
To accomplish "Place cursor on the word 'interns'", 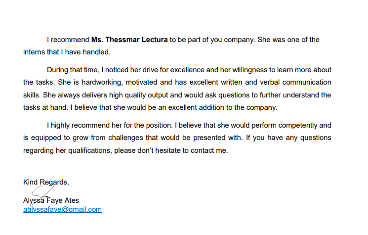I will click(x=35, y=51).
